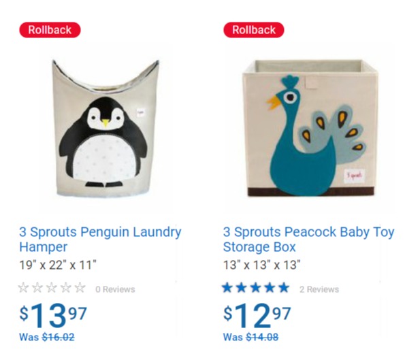The width and height of the screenshot is (405, 356).
Task: Click the second empty star under penguin hamper
Action: [37, 287]
